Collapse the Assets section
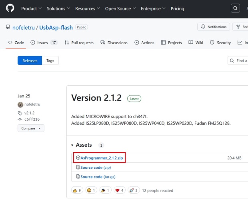This screenshot has width=248, height=202. 82,145
